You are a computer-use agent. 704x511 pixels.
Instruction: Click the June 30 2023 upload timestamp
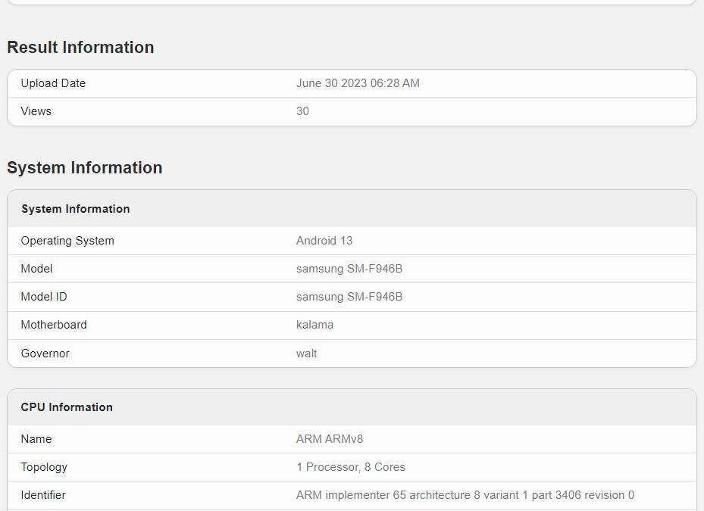pyautogui.click(x=358, y=83)
